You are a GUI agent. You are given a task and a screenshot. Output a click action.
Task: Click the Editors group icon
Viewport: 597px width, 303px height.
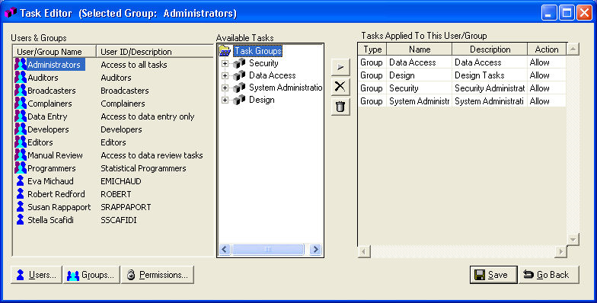pos(21,142)
